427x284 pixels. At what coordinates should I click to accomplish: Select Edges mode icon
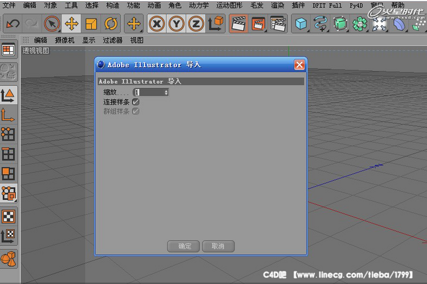(x=9, y=154)
